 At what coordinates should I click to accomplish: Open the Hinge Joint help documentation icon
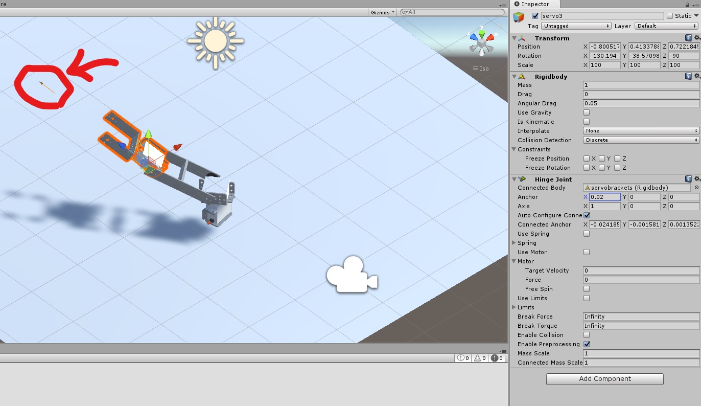click(688, 179)
